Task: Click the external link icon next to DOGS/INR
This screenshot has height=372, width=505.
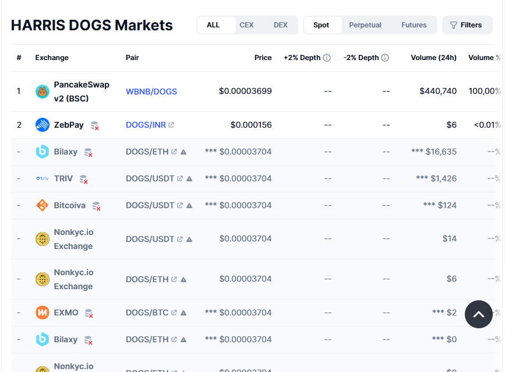Action: pyautogui.click(x=171, y=125)
